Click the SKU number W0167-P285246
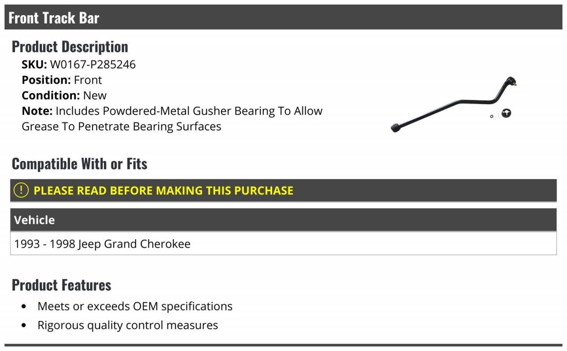This screenshot has height=351, width=567. [x=93, y=65]
